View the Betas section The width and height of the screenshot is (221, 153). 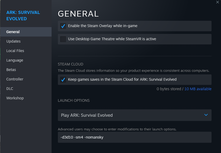pyautogui.click(x=11, y=69)
